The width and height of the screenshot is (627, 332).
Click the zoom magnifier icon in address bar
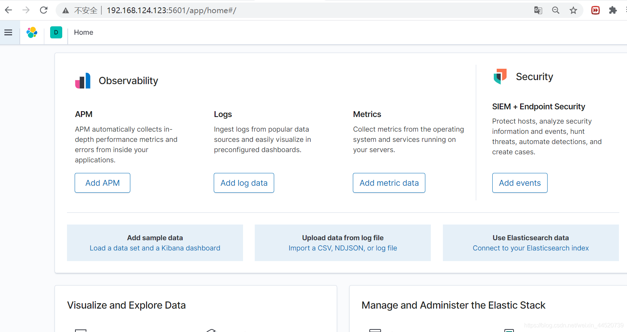556,10
